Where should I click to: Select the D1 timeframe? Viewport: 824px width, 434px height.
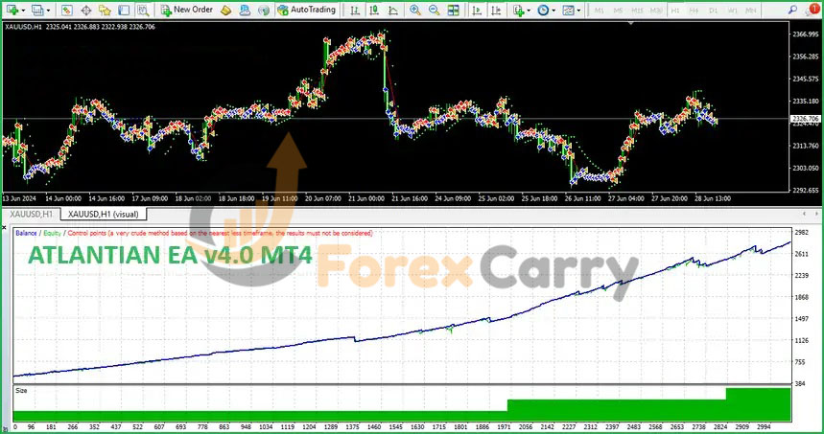[x=713, y=10]
